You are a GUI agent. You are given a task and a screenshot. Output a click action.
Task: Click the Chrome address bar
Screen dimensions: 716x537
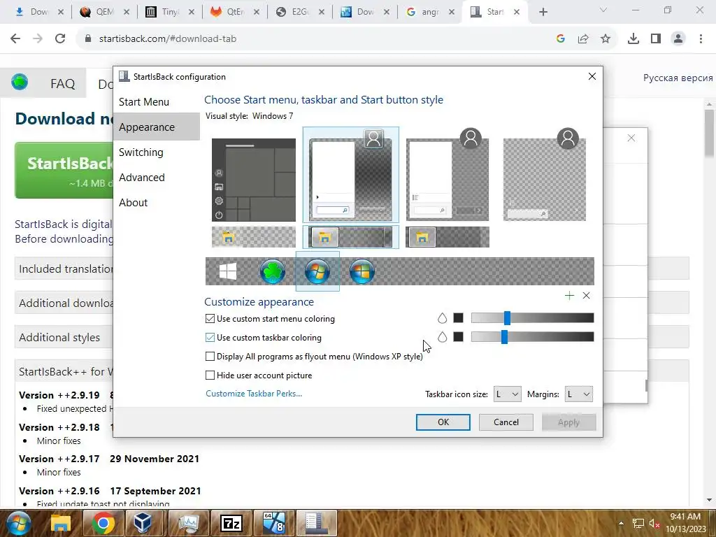coord(315,38)
